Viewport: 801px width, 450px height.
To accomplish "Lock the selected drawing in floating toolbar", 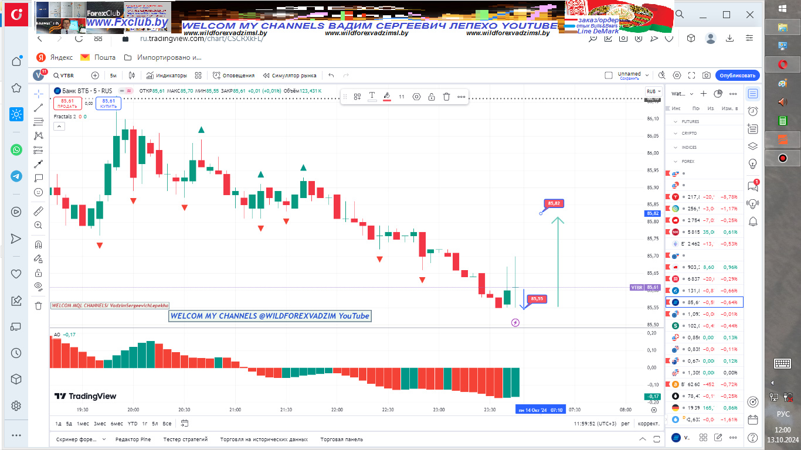I will pyautogui.click(x=432, y=97).
